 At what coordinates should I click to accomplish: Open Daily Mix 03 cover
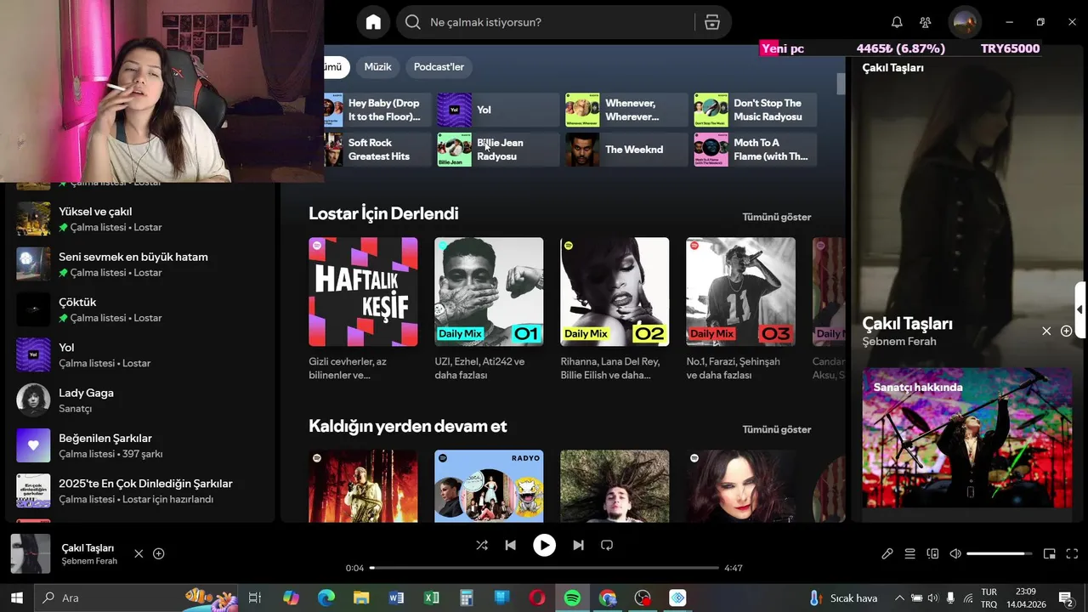pyautogui.click(x=740, y=292)
